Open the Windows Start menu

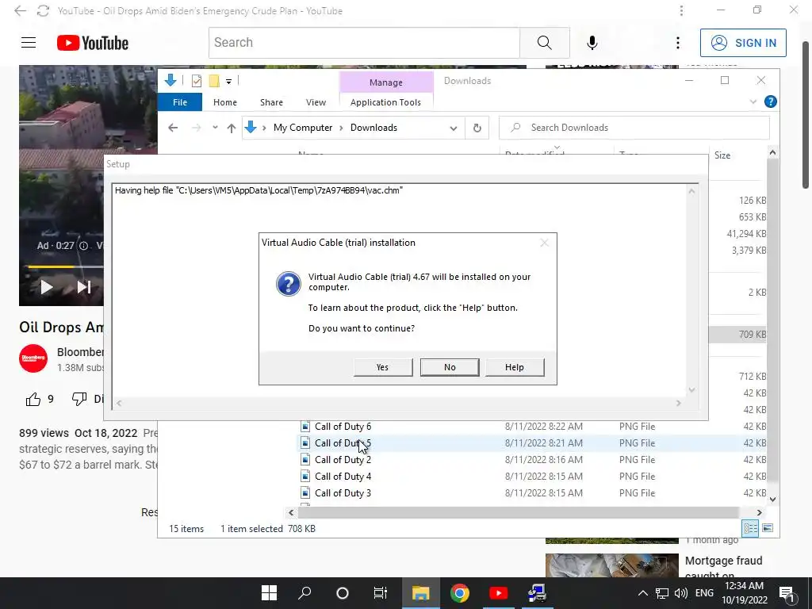[x=269, y=593]
